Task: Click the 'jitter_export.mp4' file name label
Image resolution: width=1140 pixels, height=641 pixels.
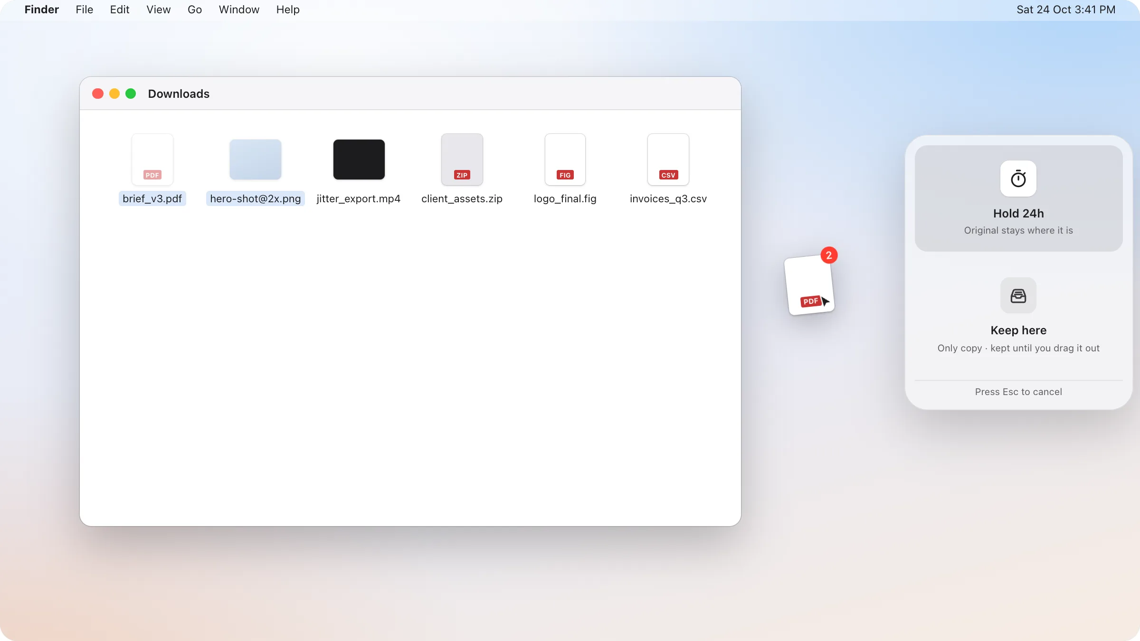Action: tap(359, 198)
